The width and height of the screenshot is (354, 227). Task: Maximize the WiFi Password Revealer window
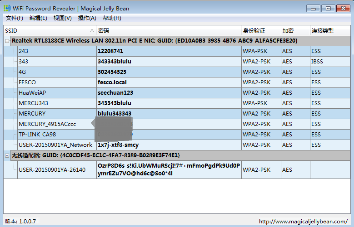[328, 9]
